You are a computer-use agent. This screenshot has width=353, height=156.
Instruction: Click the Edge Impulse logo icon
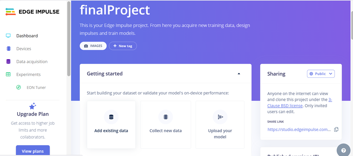[x=10, y=12]
